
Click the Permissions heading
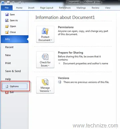[x=66, y=27]
